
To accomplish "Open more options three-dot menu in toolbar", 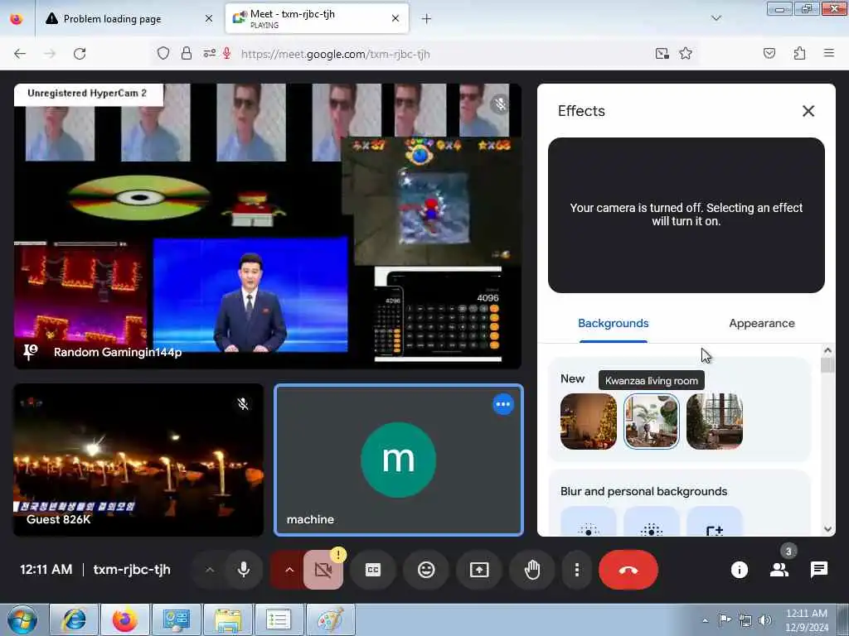I will (x=577, y=570).
